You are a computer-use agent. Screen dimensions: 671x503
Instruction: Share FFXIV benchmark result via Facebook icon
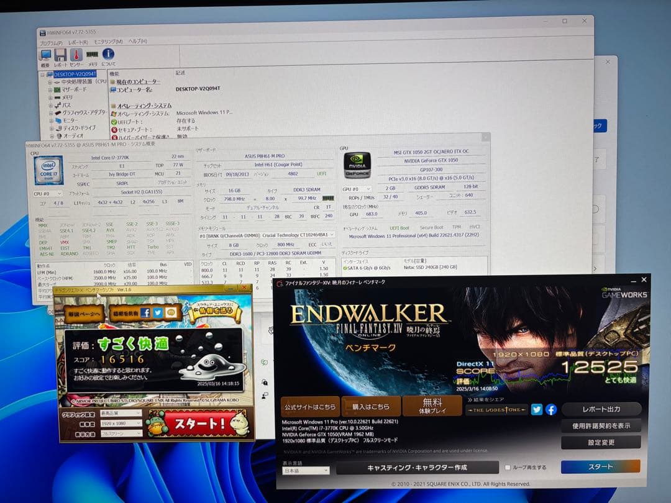click(552, 409)
